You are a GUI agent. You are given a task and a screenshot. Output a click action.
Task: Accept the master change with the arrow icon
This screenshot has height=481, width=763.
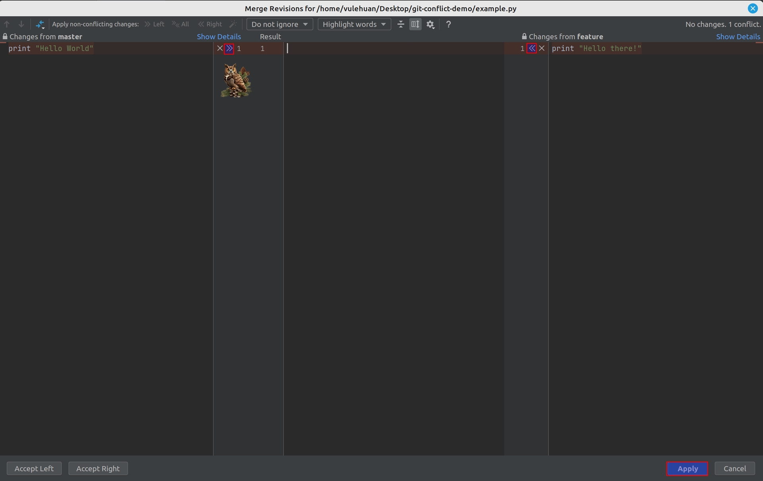[229, 48]
